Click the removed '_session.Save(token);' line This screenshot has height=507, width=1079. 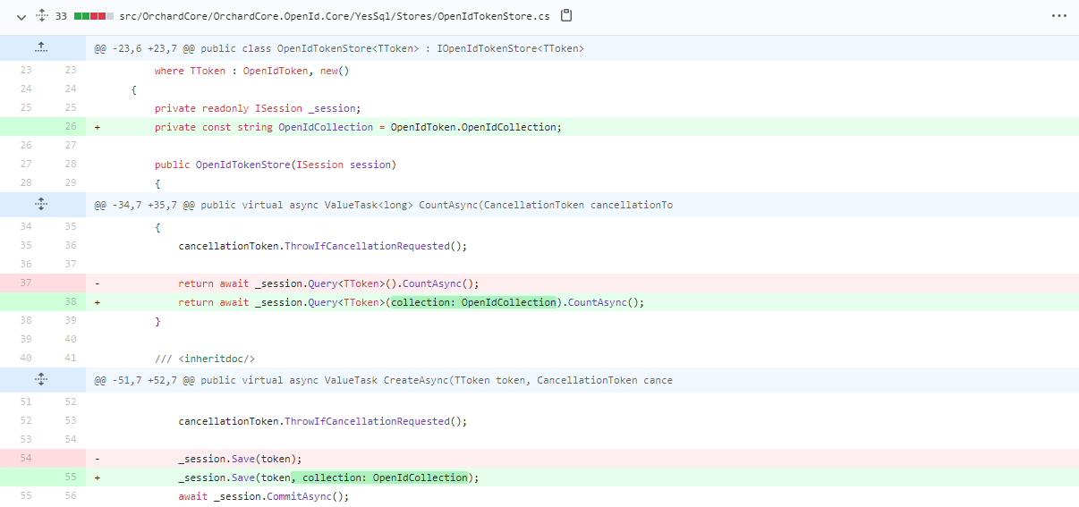(x=240, y=459)
